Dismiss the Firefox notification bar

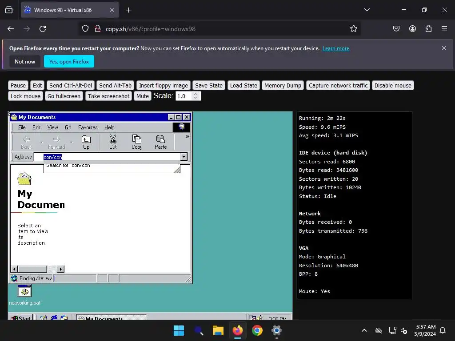tap(444, 48)
